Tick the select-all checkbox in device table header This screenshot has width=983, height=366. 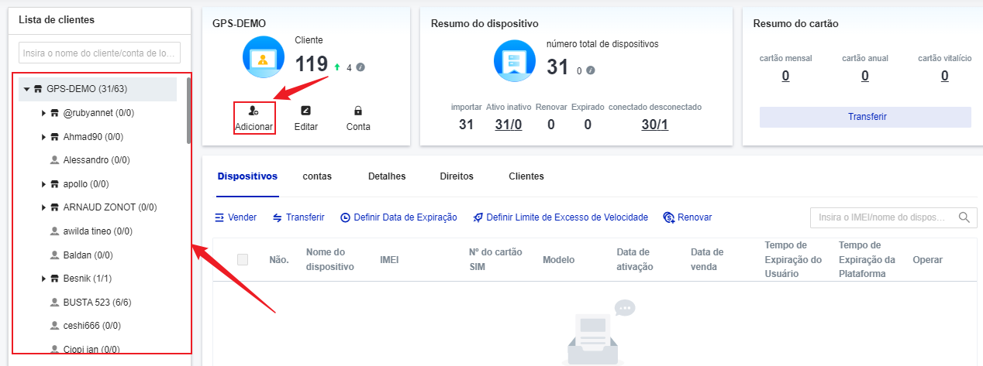tap(243, 260)
